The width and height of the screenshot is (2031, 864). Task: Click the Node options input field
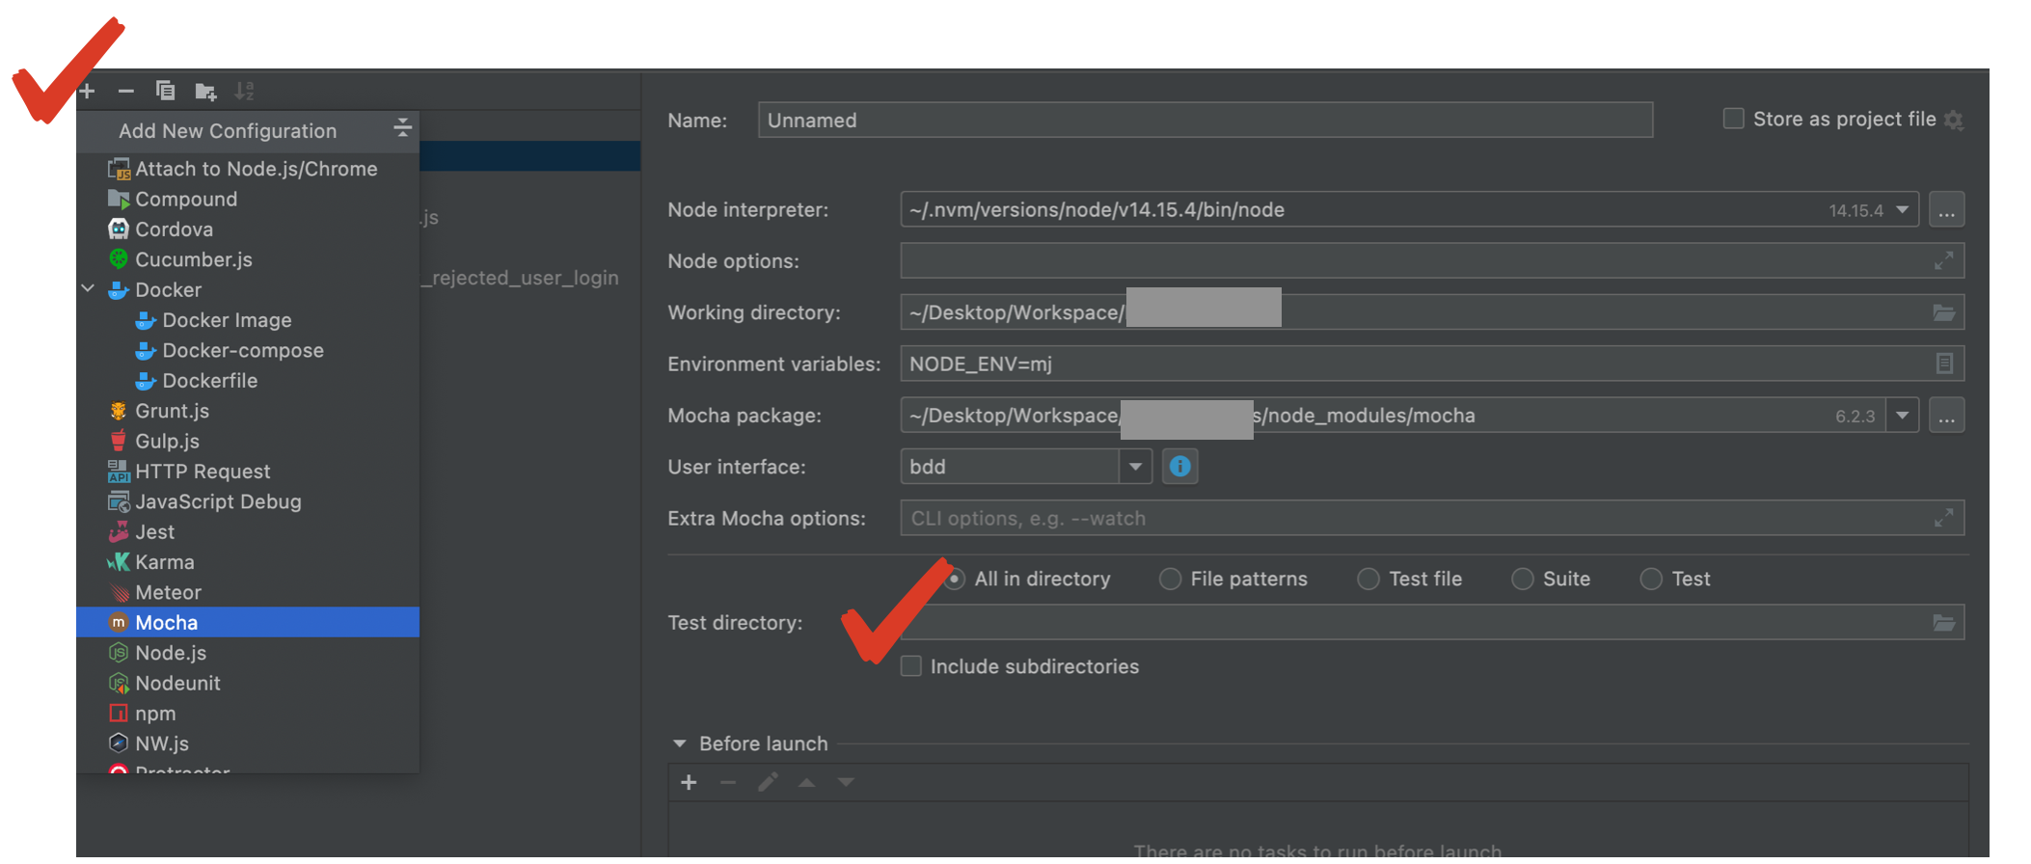click(1431, 261)
